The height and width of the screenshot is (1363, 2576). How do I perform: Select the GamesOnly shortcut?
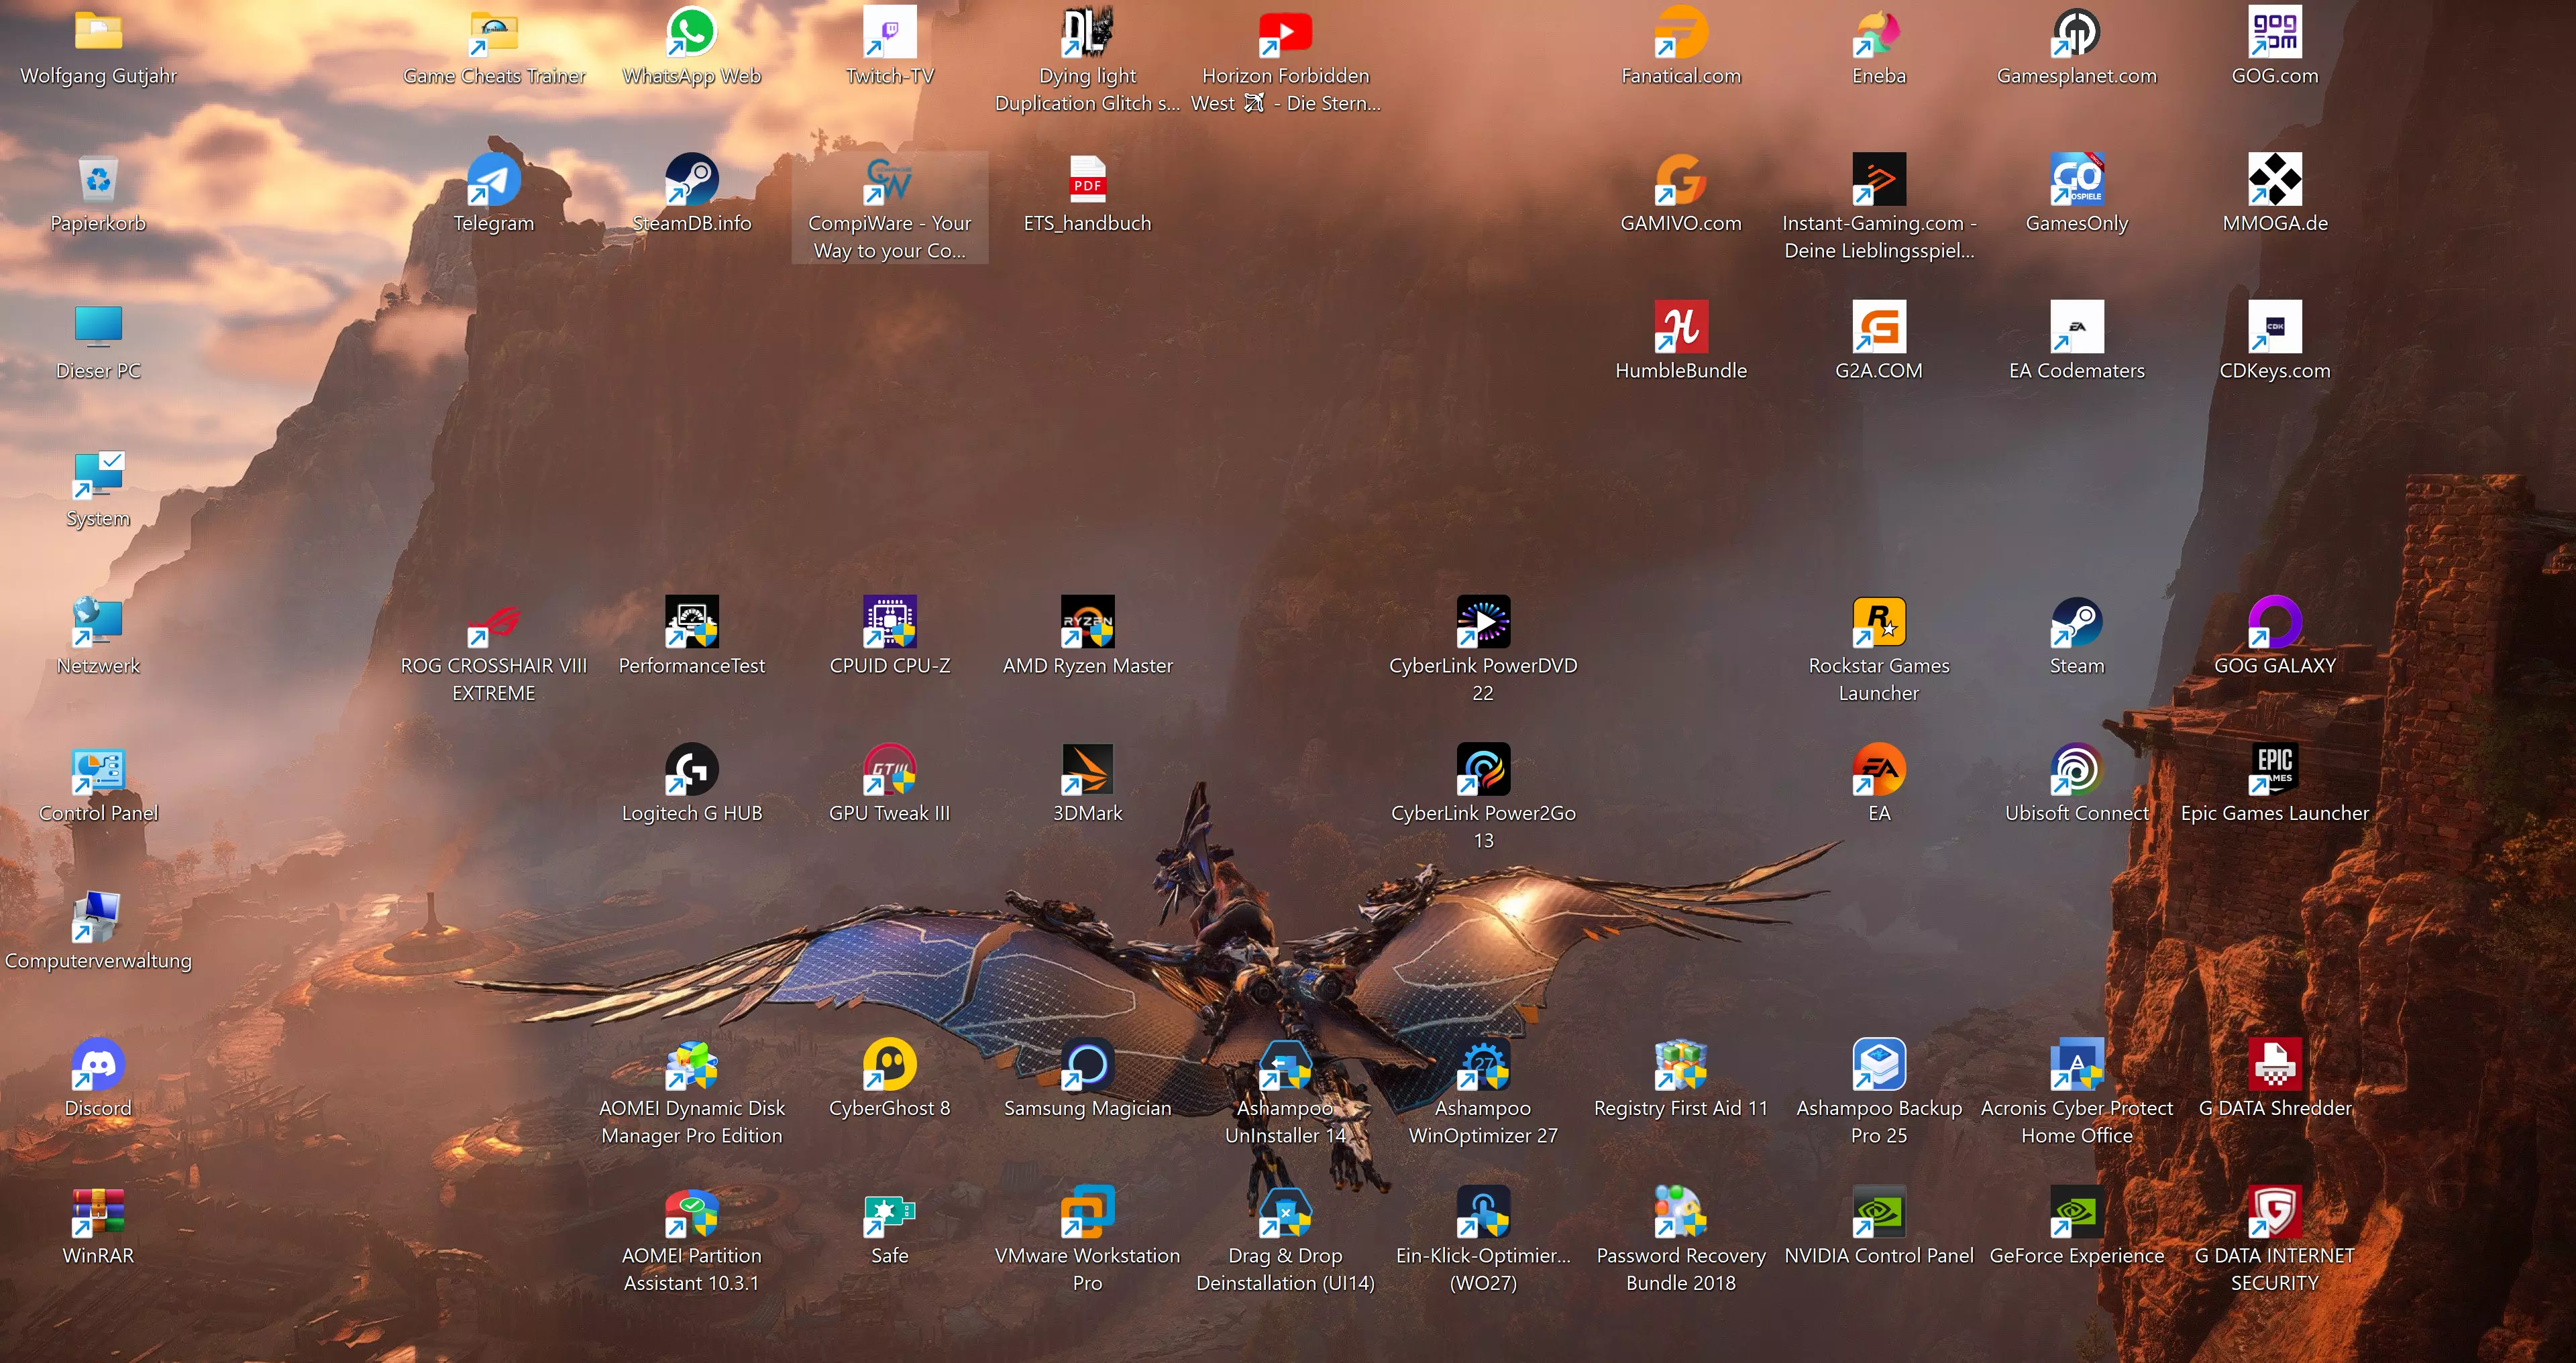click(2077, 180)
